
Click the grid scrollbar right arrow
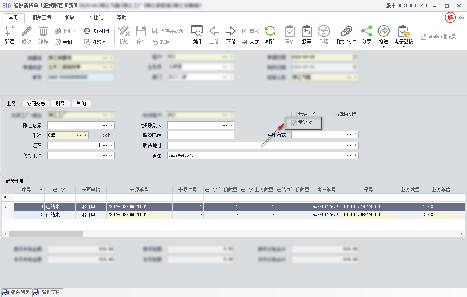461,234
